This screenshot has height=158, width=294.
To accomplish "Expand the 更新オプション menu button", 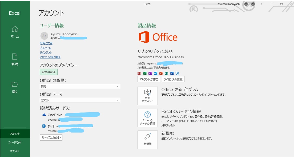I will [x=148, y=96].
